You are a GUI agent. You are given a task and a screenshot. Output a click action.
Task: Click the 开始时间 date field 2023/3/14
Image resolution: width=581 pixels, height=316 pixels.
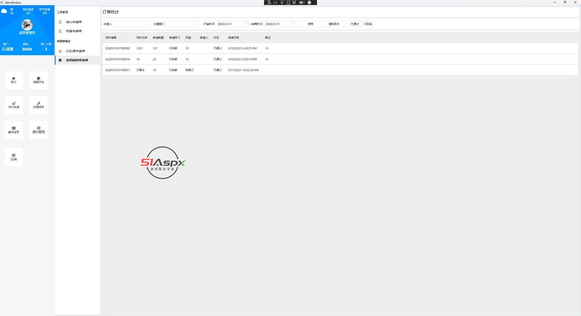(x=232, y=24)
